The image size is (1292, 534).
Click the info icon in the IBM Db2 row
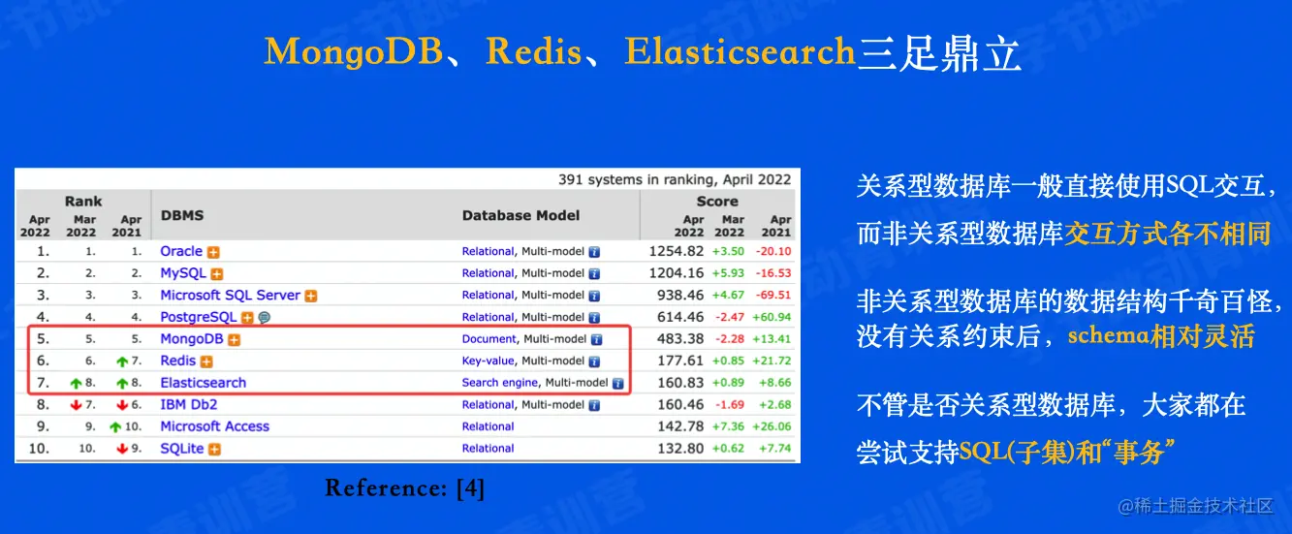click(594, 405)
